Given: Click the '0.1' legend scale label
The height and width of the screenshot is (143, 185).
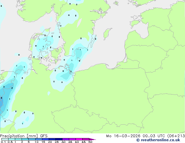Looking at the screenshot, I should 3,142.
